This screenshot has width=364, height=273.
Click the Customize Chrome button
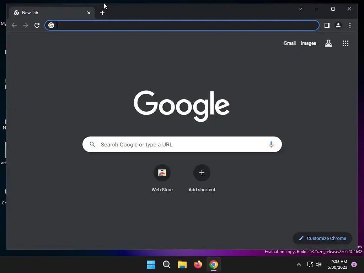(x=322, y=238)
